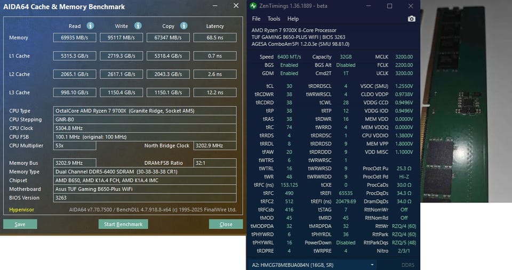
Task: Click the FCLK value 2200.00
Action: coord(404,65)
